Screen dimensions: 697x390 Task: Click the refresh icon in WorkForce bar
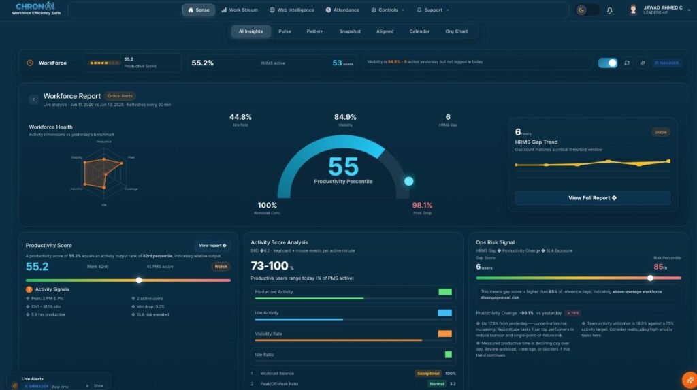coord(627,63)
